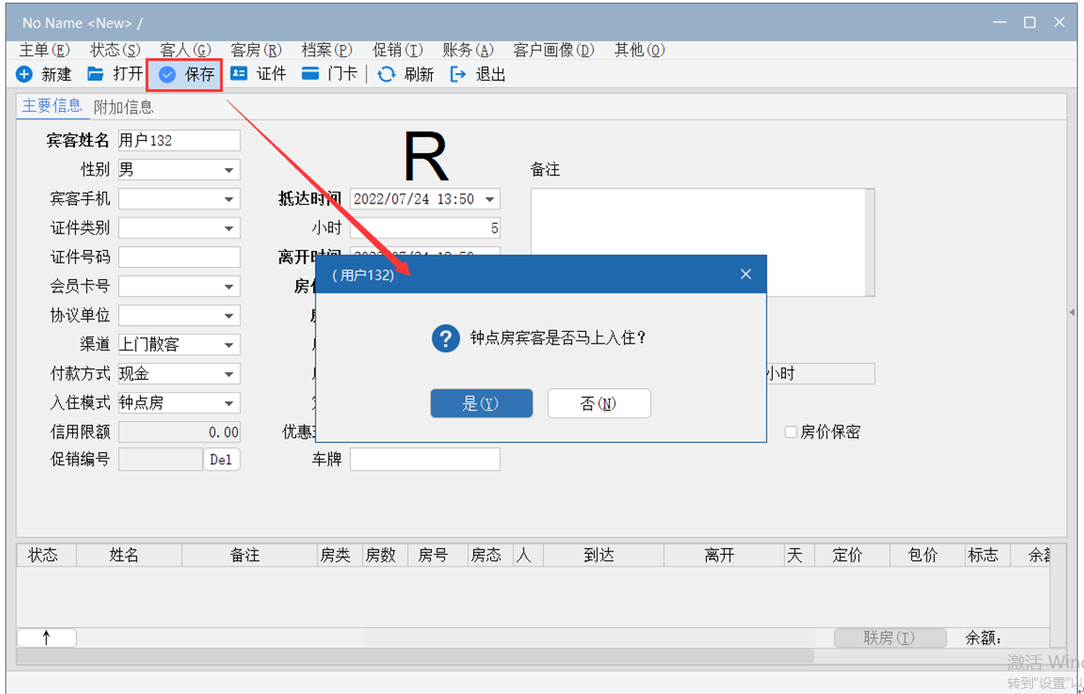Click the 刷新 (Refresh) toolbar icon

(386, 75)
